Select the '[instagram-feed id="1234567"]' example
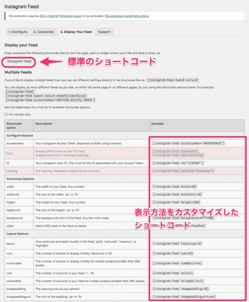This screenshot has width=249, height=302. 178,163
